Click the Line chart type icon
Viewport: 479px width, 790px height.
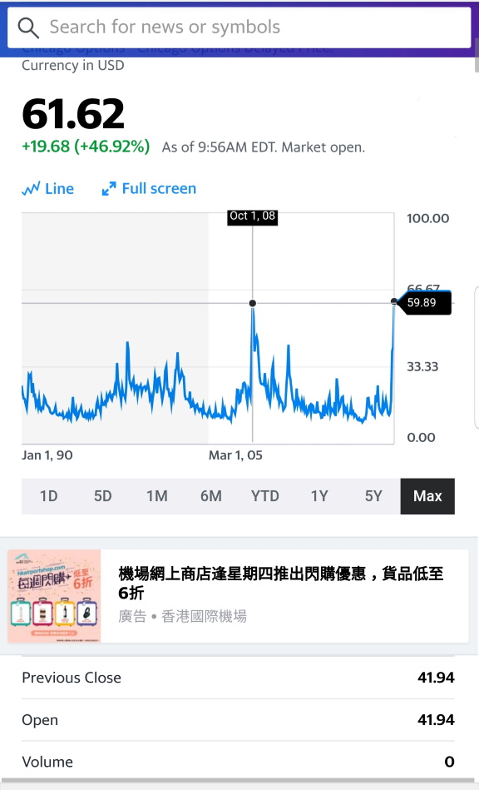[32, 189]
